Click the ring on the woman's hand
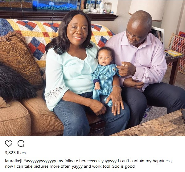Screen dimensions: 185x172 click(x=116, y=105)
